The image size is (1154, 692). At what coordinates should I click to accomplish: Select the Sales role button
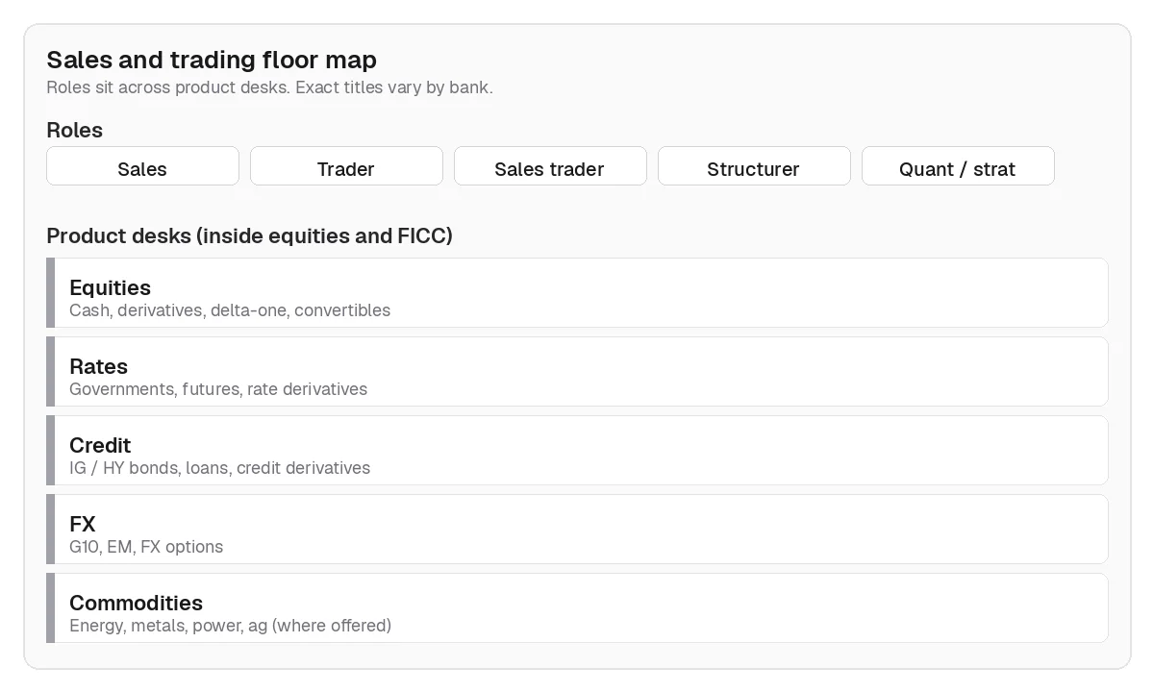click(x=142, y=166)
